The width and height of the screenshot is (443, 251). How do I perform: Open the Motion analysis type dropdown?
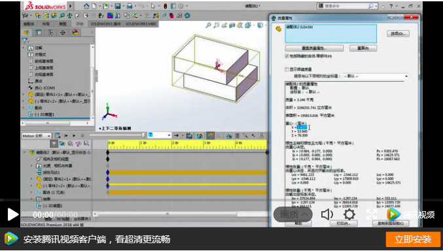click(37, 136)
